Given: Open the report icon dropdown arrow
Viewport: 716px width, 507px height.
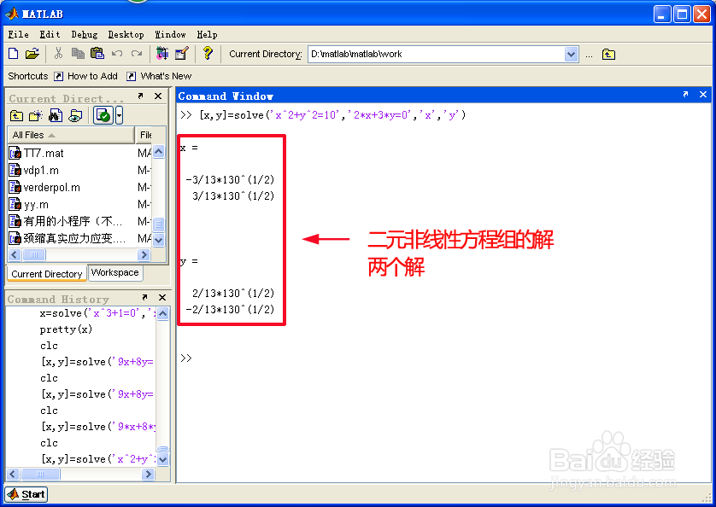Looking at the screenshot, I should [x=119, y=115].
